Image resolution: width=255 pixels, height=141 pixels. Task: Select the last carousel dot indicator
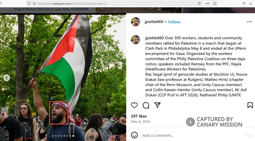(73, 136)
